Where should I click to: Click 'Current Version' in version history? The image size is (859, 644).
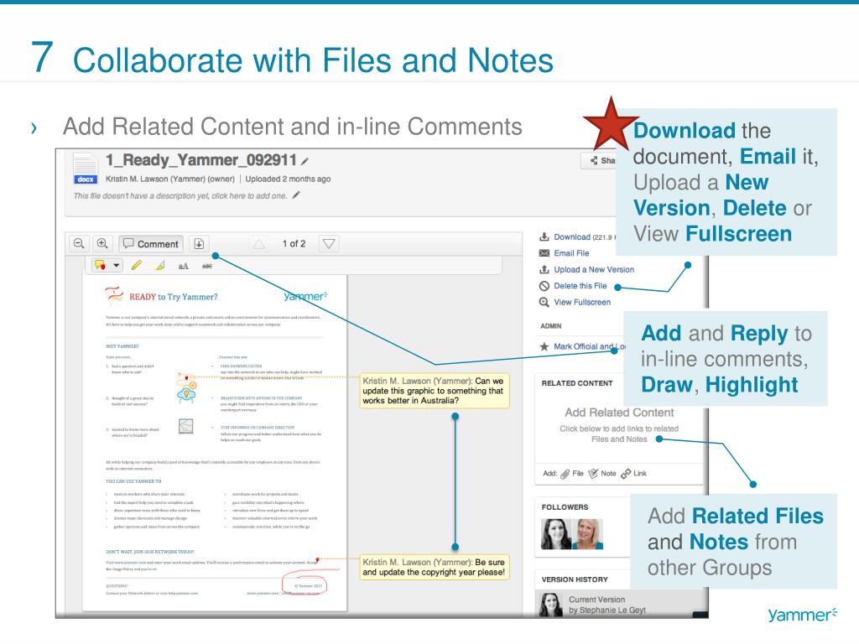(596, 600)
